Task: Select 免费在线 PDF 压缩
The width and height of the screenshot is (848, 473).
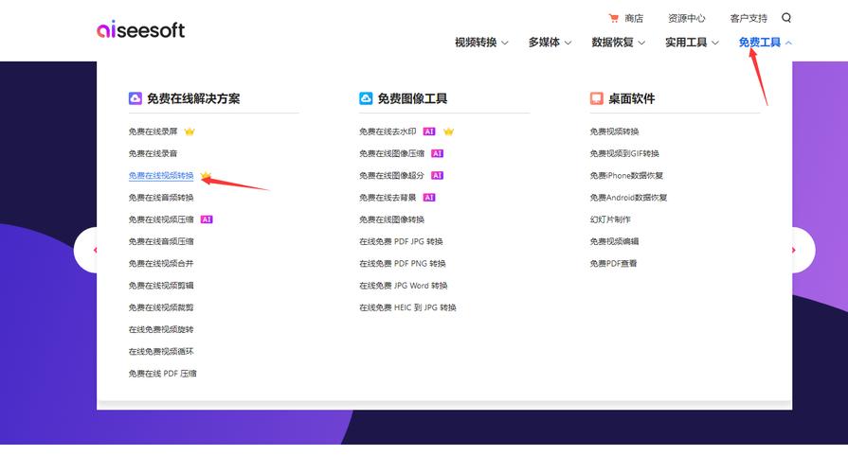Action: 163,374
